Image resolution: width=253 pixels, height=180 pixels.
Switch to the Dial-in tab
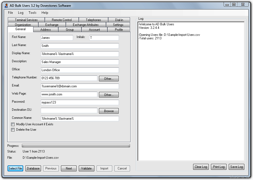click(119, 20)
